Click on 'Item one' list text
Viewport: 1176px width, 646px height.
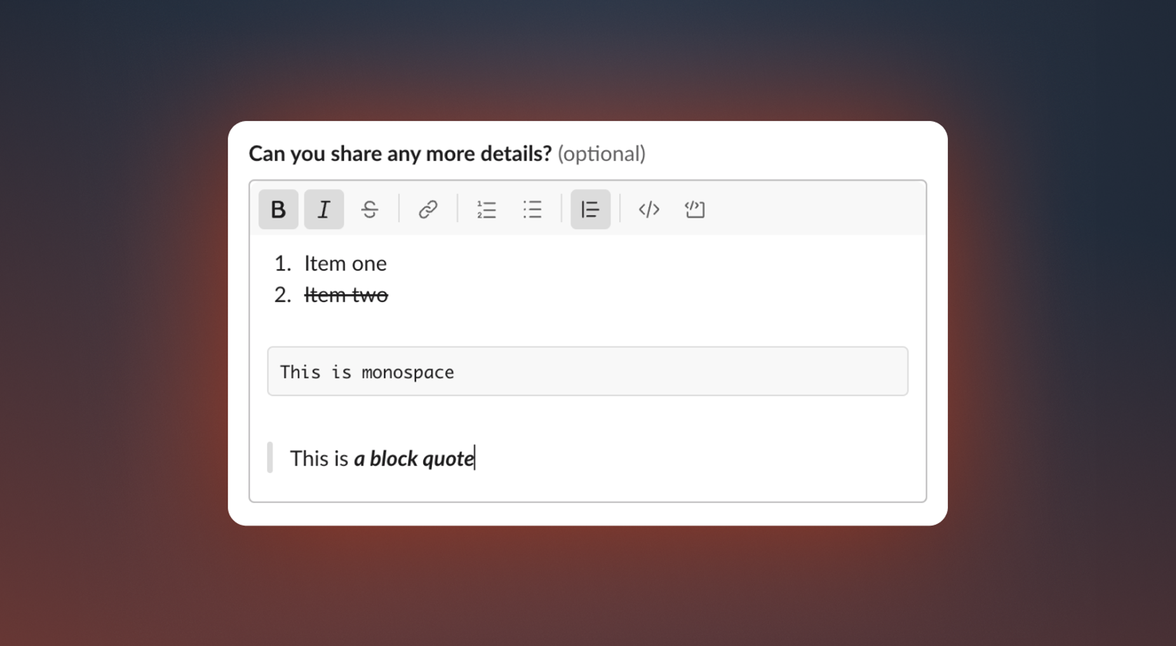(345, 263)
